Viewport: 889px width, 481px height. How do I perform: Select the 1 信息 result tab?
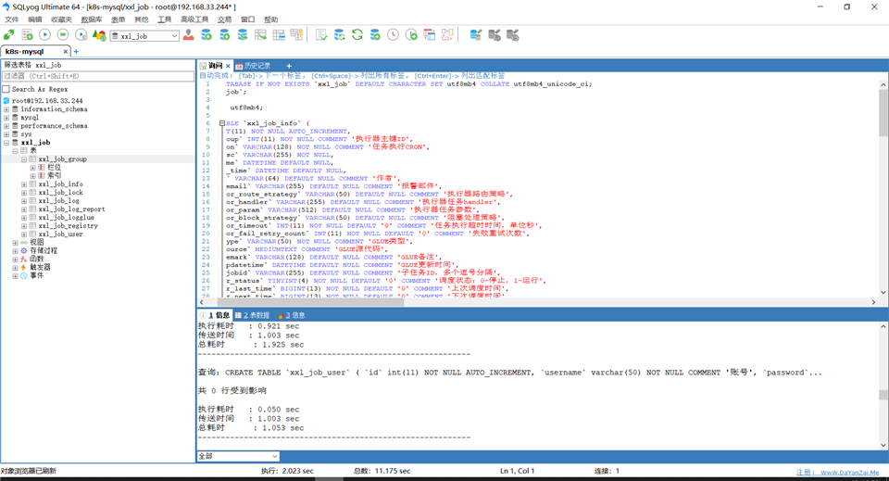(x=215, y=315)
